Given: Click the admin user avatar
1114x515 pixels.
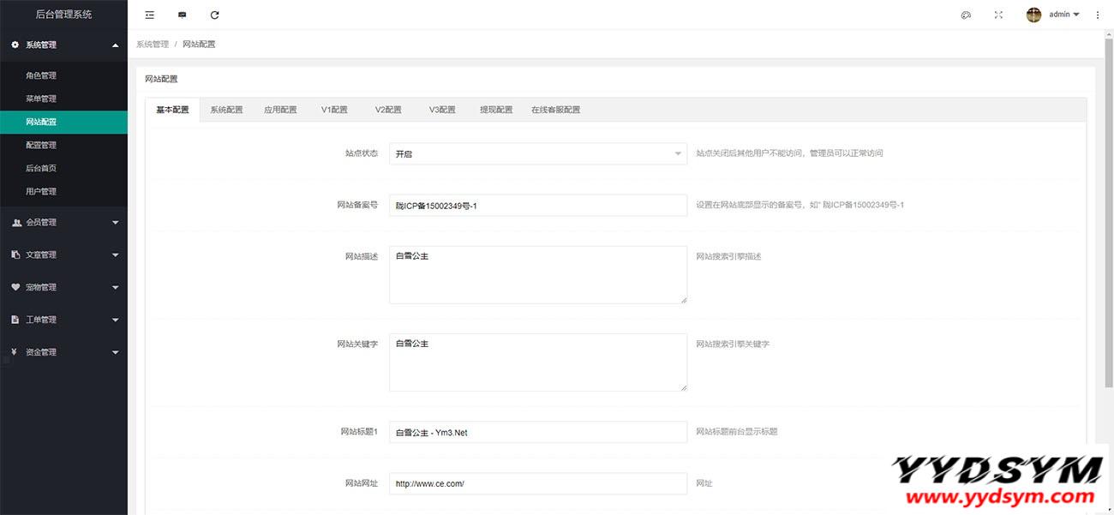Looking at the screenshot, I should click(1033, 15).
